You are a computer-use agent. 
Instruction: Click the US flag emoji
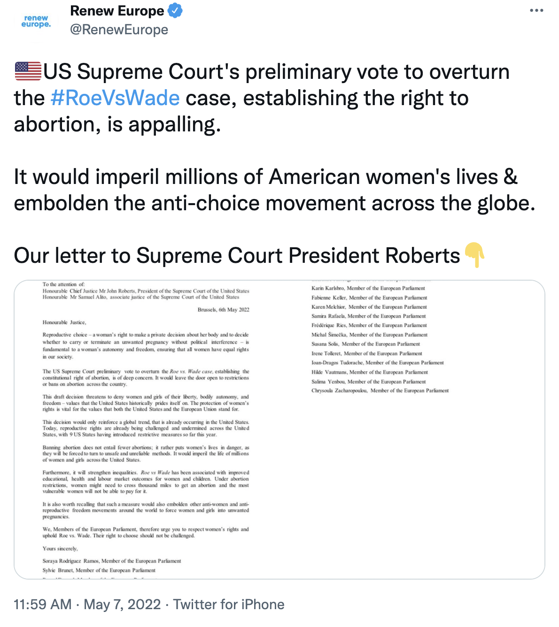[28, 71]
